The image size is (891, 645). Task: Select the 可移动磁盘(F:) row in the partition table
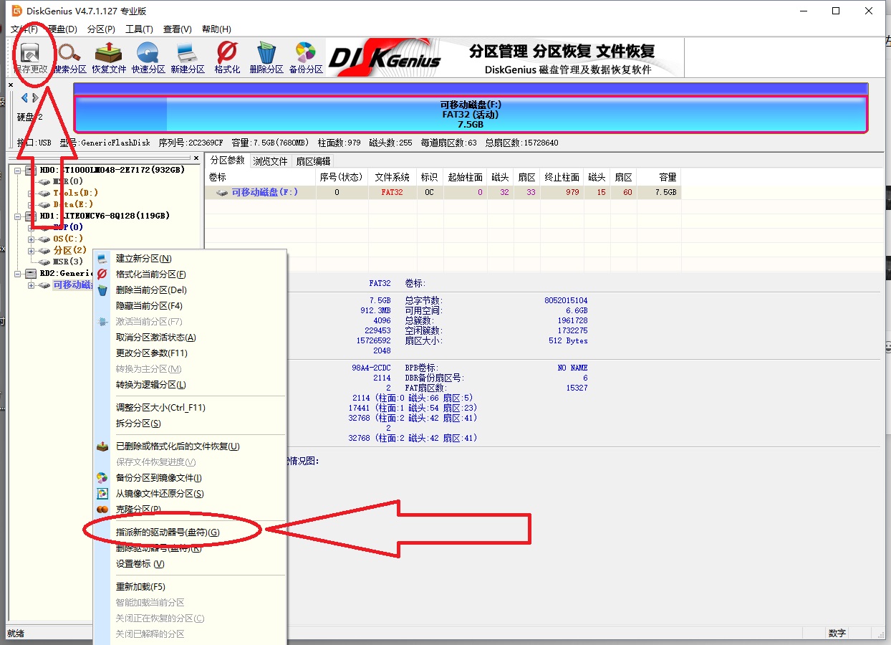point(442,192)
